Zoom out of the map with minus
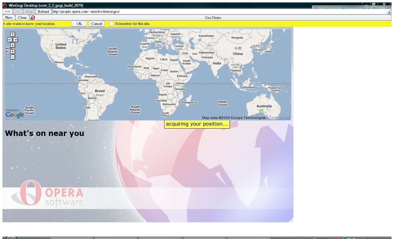394x239 pixels. point(12,57)
